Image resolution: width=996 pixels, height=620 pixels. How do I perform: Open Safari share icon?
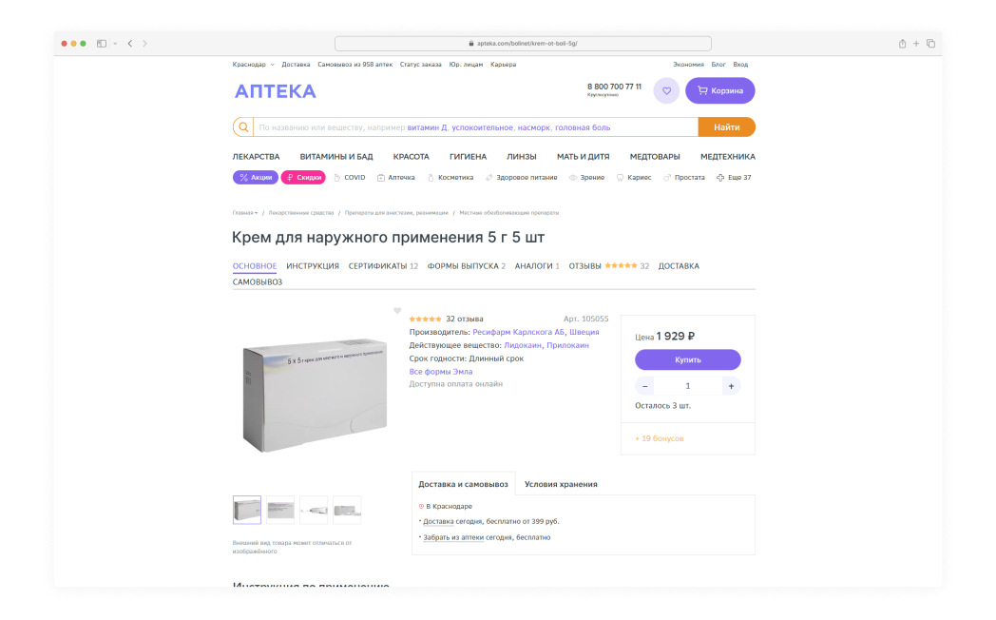click(902, 44)
